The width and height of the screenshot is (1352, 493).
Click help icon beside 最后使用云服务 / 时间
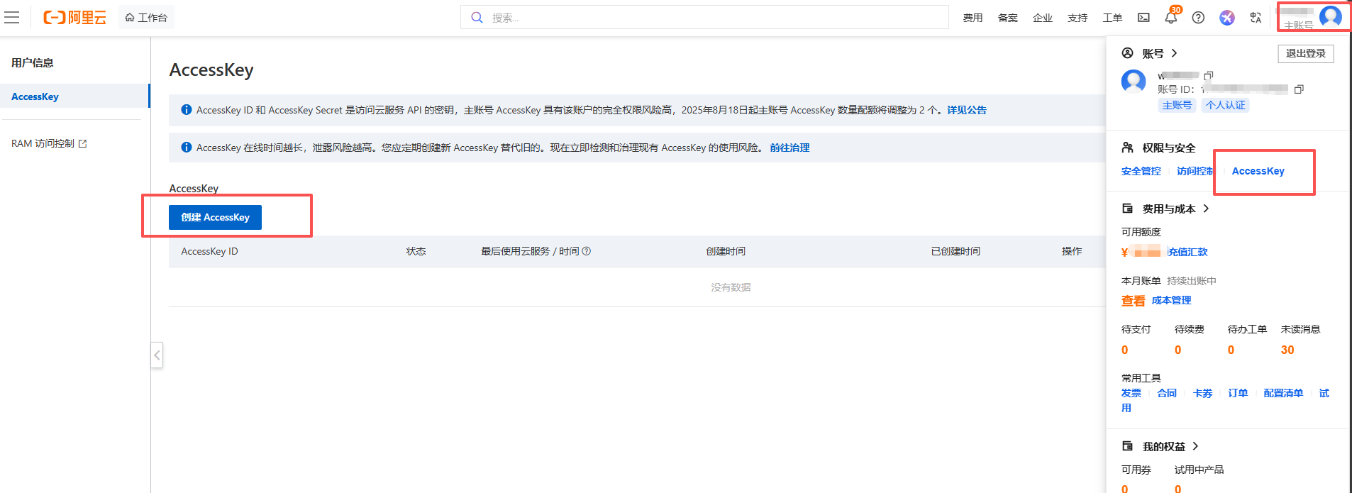(587, 251)
